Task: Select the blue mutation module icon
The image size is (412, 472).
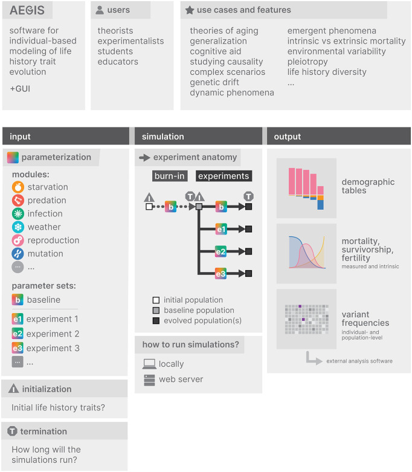Action: (x=18, y=253)
